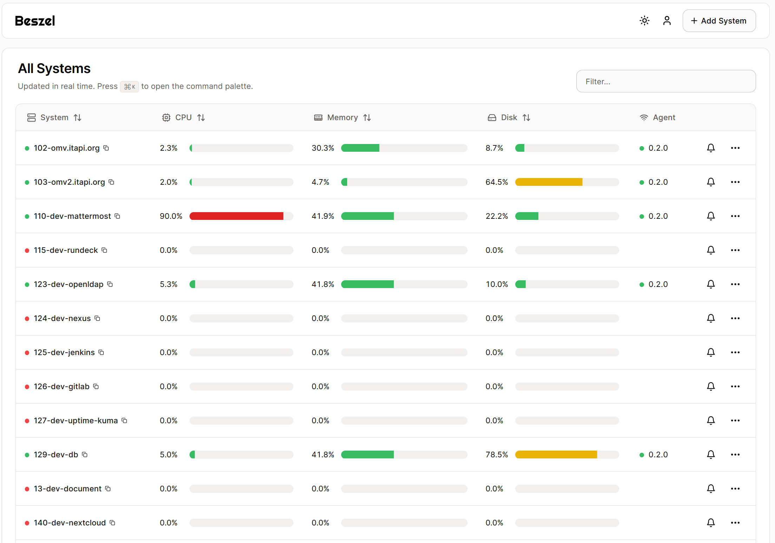Open actions menu for 123-dev-openldap
Screen dimensions: 775x543
pos(735,284)
